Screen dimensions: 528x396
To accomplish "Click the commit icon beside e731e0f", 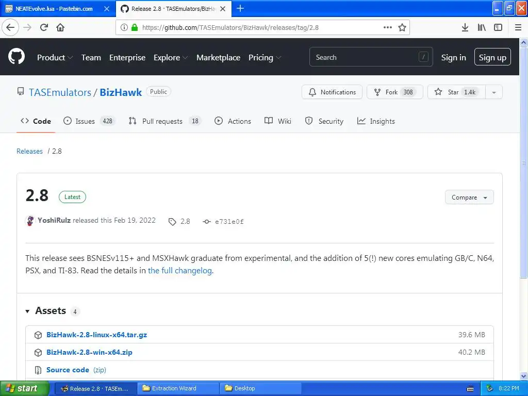I will click(x=207, y=222).
